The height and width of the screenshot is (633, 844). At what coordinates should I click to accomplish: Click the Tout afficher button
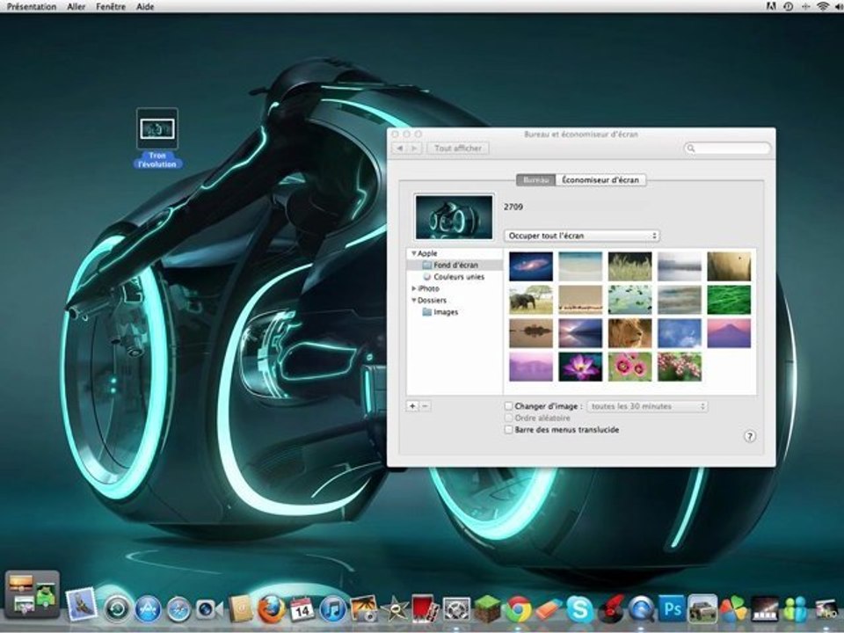coord(458,148)
